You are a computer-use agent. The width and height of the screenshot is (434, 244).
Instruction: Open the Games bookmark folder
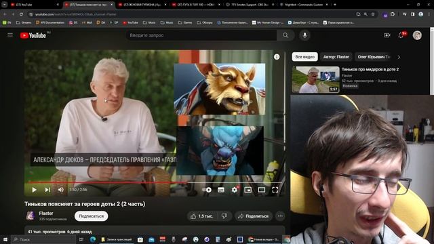[x=185, y=22]
